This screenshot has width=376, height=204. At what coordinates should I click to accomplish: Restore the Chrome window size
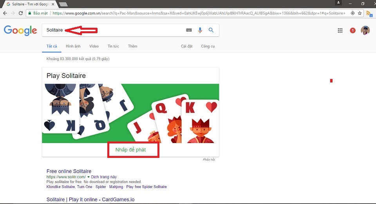tap(363, 4)
